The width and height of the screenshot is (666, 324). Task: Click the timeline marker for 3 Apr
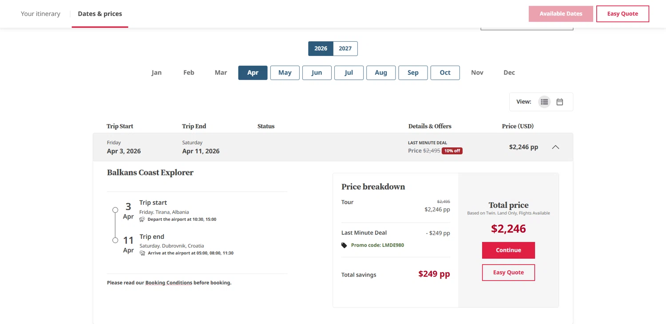click(115, 210)
